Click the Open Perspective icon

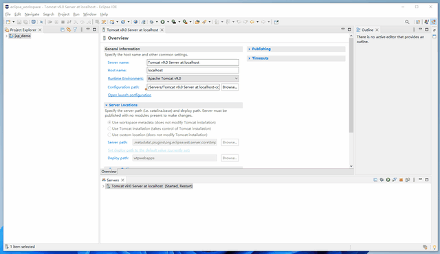[418, 22]
